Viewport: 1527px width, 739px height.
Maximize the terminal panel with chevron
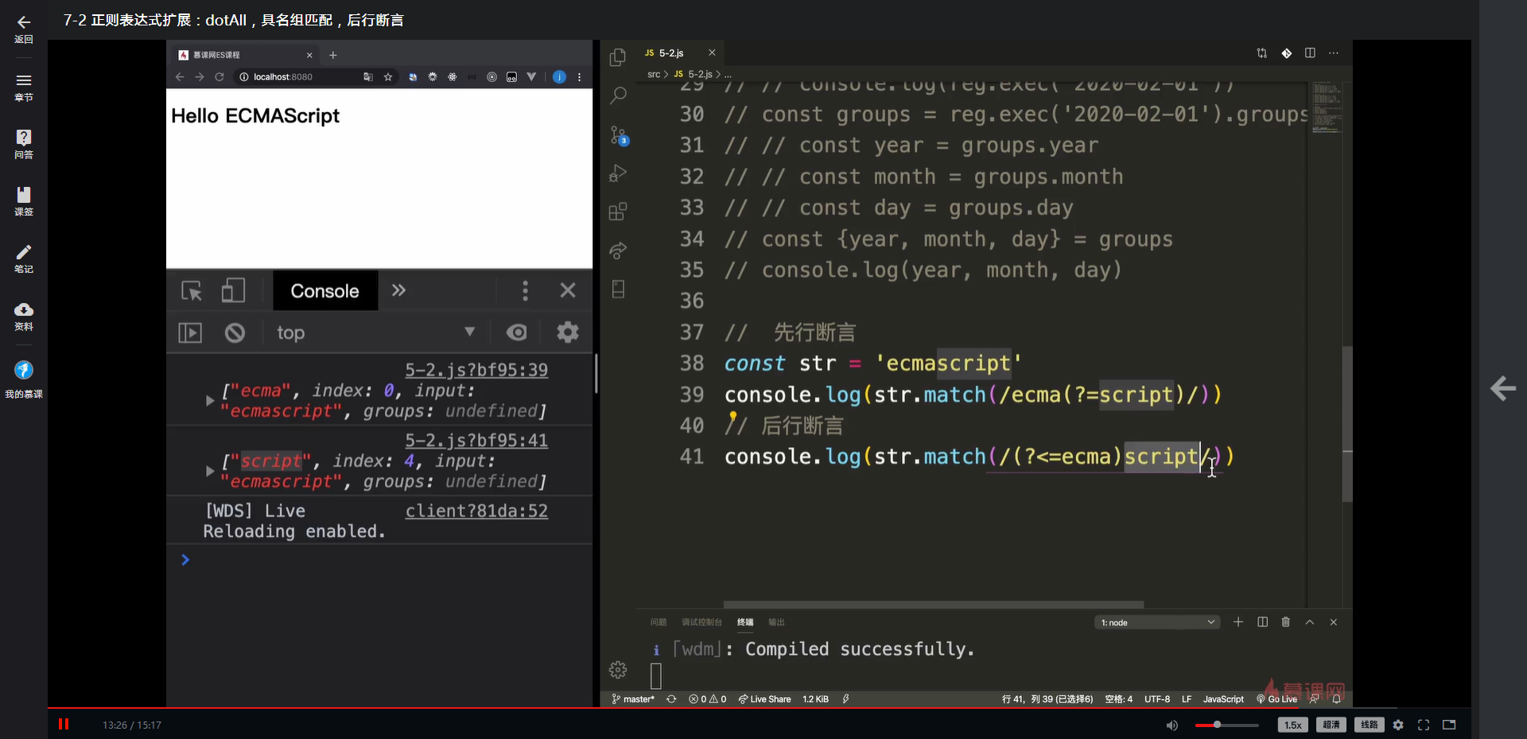[1310, 622]
